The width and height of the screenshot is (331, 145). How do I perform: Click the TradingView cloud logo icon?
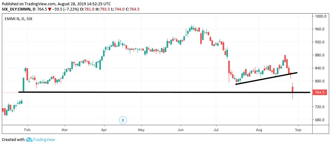(29, 140)
